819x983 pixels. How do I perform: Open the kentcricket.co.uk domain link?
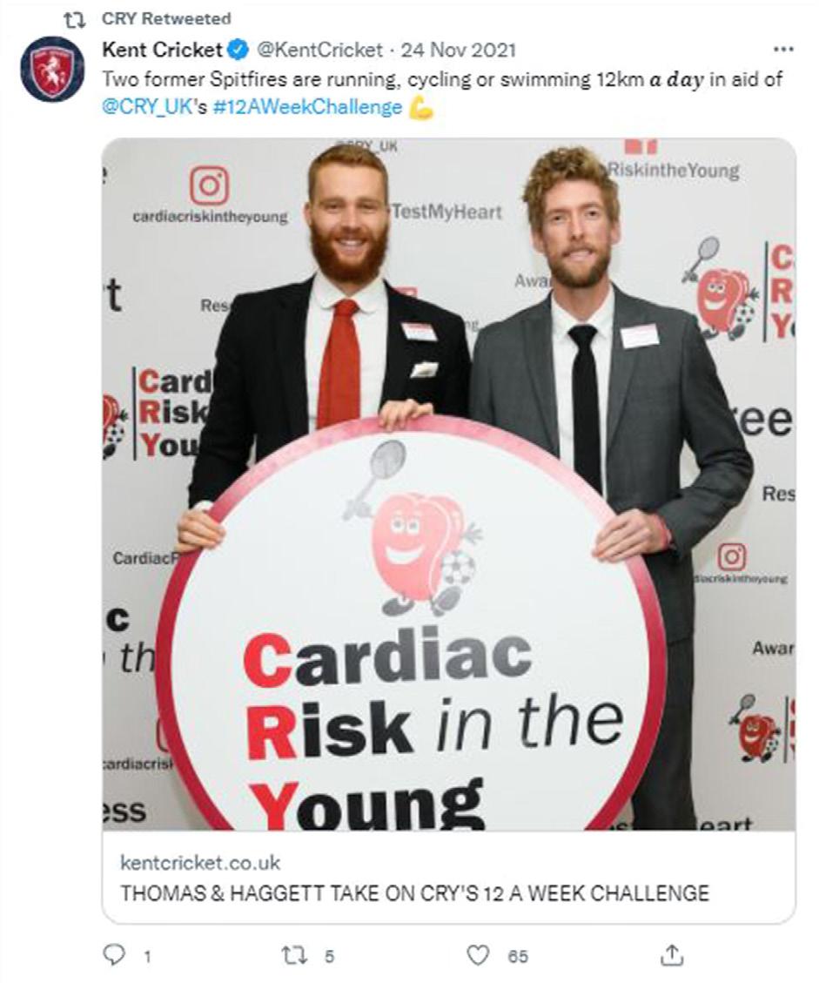[200, 863]
